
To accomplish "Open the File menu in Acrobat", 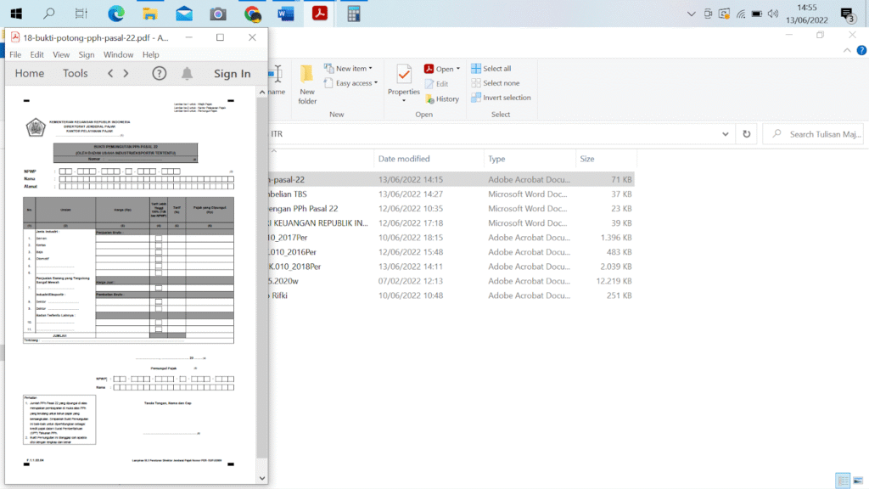I will 15,54.
